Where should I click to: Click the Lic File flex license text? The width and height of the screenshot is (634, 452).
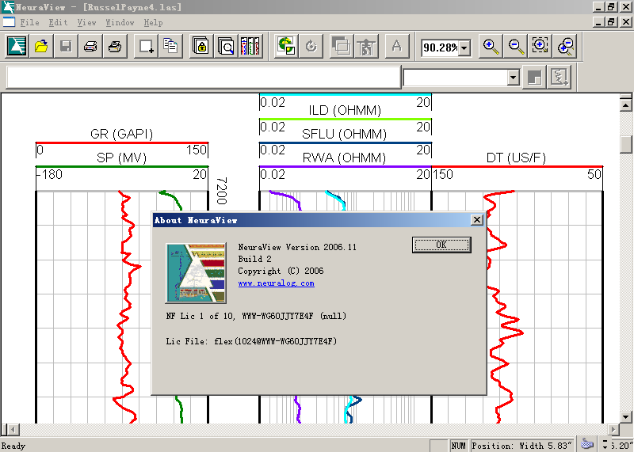point(251,341)
